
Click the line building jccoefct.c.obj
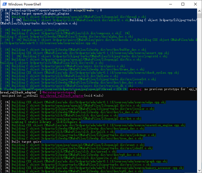[78, 79]
